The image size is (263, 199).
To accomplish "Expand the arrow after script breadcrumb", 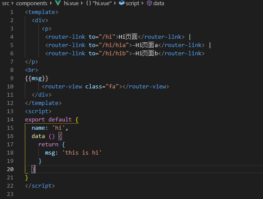I will click(x=143, y=3).
